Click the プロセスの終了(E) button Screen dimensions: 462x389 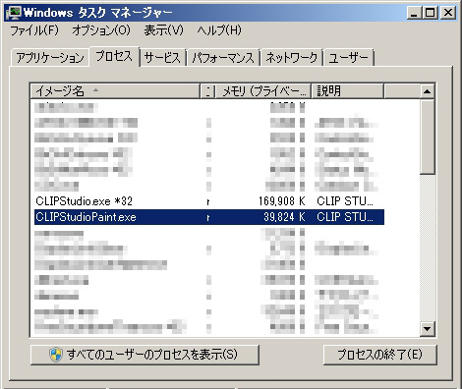tap(379, 355)
